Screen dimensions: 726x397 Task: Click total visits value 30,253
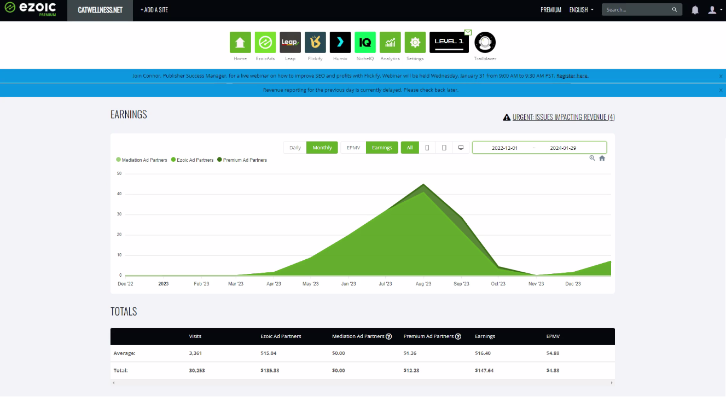197,371
